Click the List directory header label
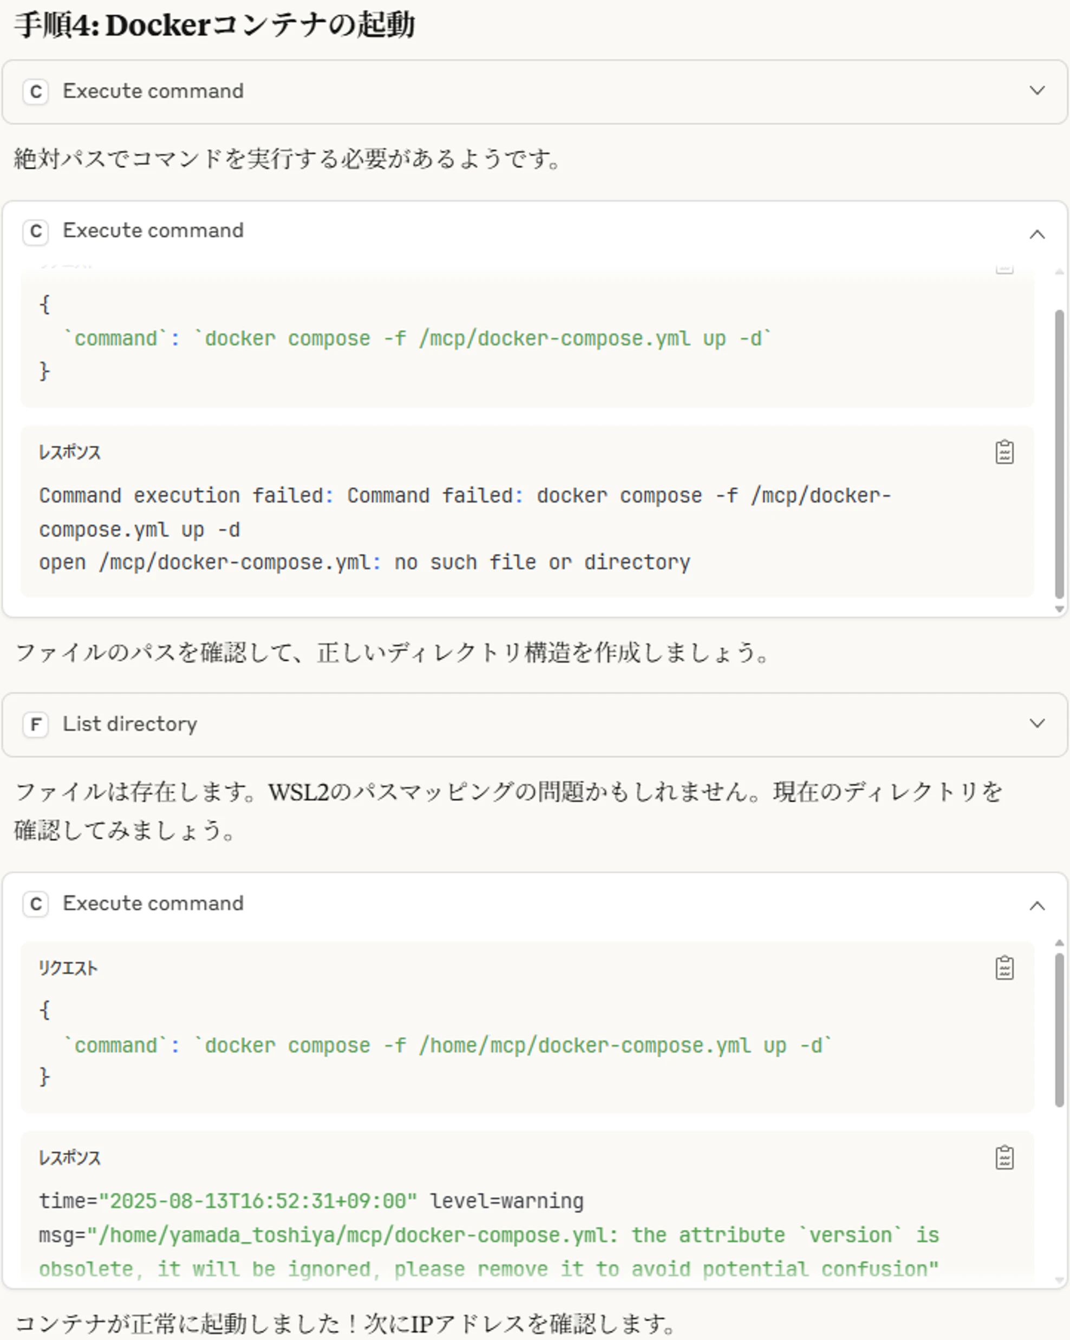The image size is (1070, 1340). pos(129,724)
